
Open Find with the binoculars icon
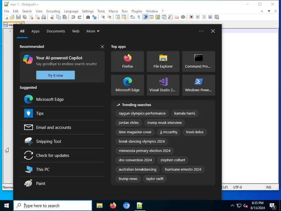tap(88, 17)
